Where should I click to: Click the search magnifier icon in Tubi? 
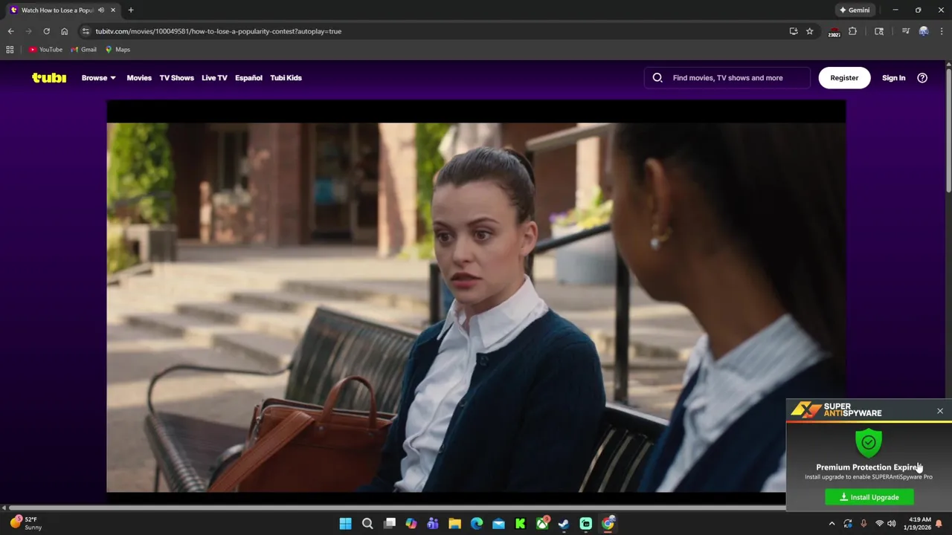(x=657, y=77)
